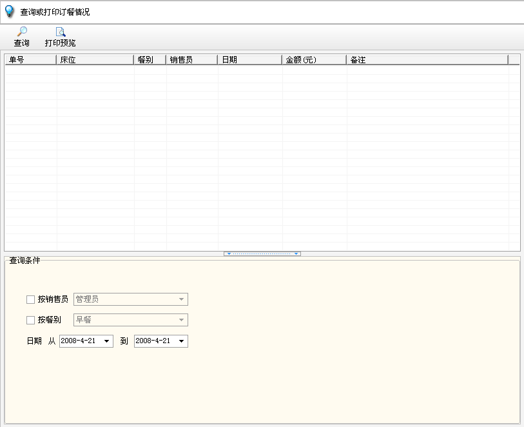
Task: Open the start date picker dropdown arrow
Action: (x=107, y=341)
